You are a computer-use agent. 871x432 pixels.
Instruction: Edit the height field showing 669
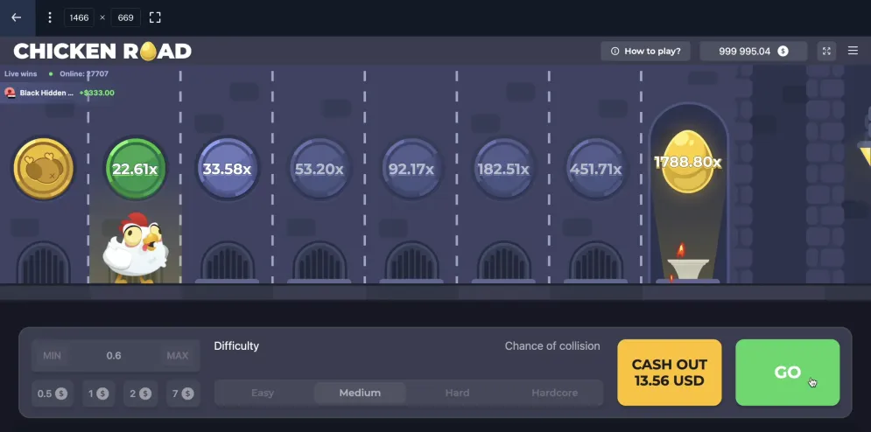point(125,17)
